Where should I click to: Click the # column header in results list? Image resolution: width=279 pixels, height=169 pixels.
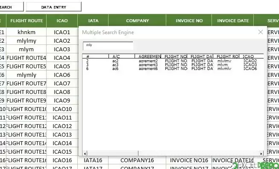[96, 56]
